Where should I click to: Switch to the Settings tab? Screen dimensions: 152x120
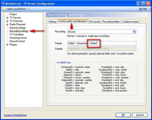coord(52,22)
